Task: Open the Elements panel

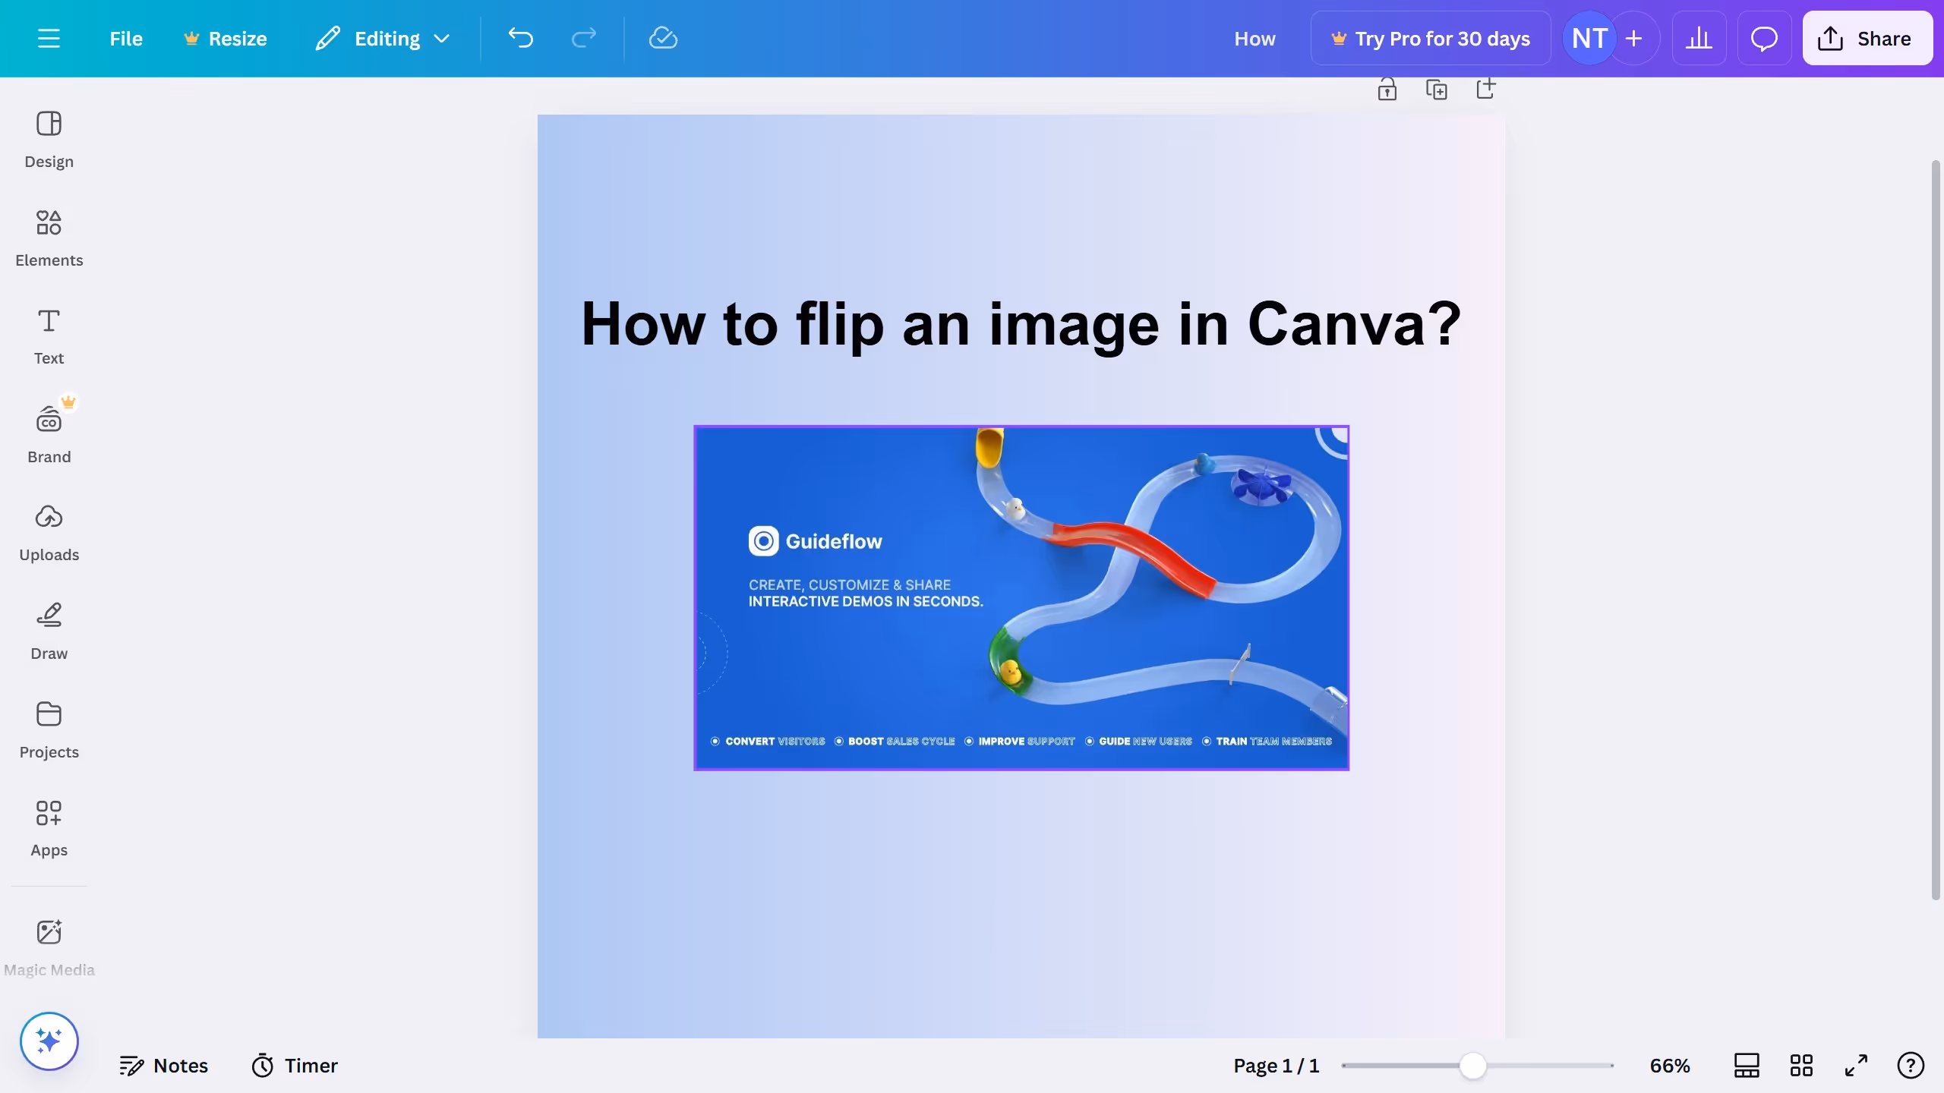Action: pyautogui.click(x=49, y=237)
